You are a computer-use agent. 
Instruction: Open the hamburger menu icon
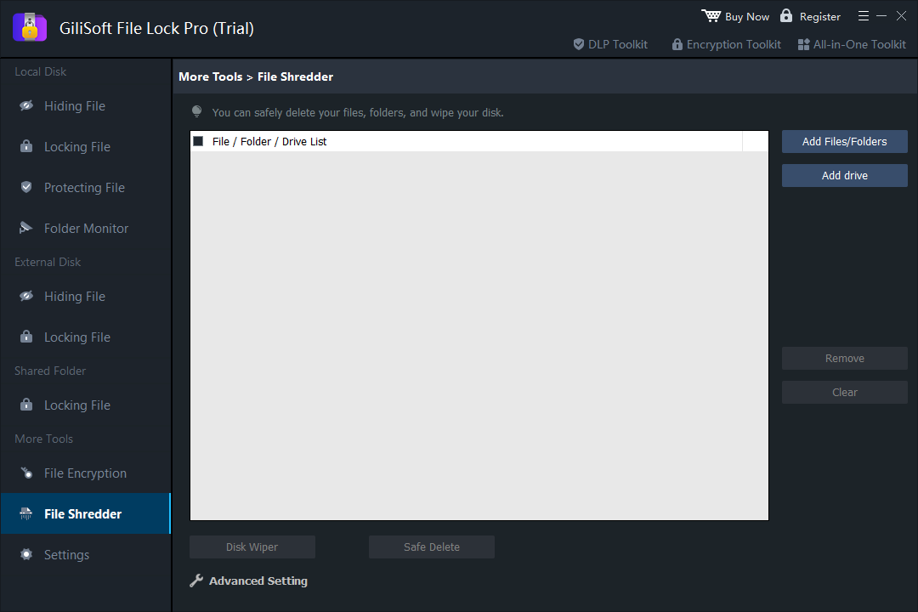863,16
